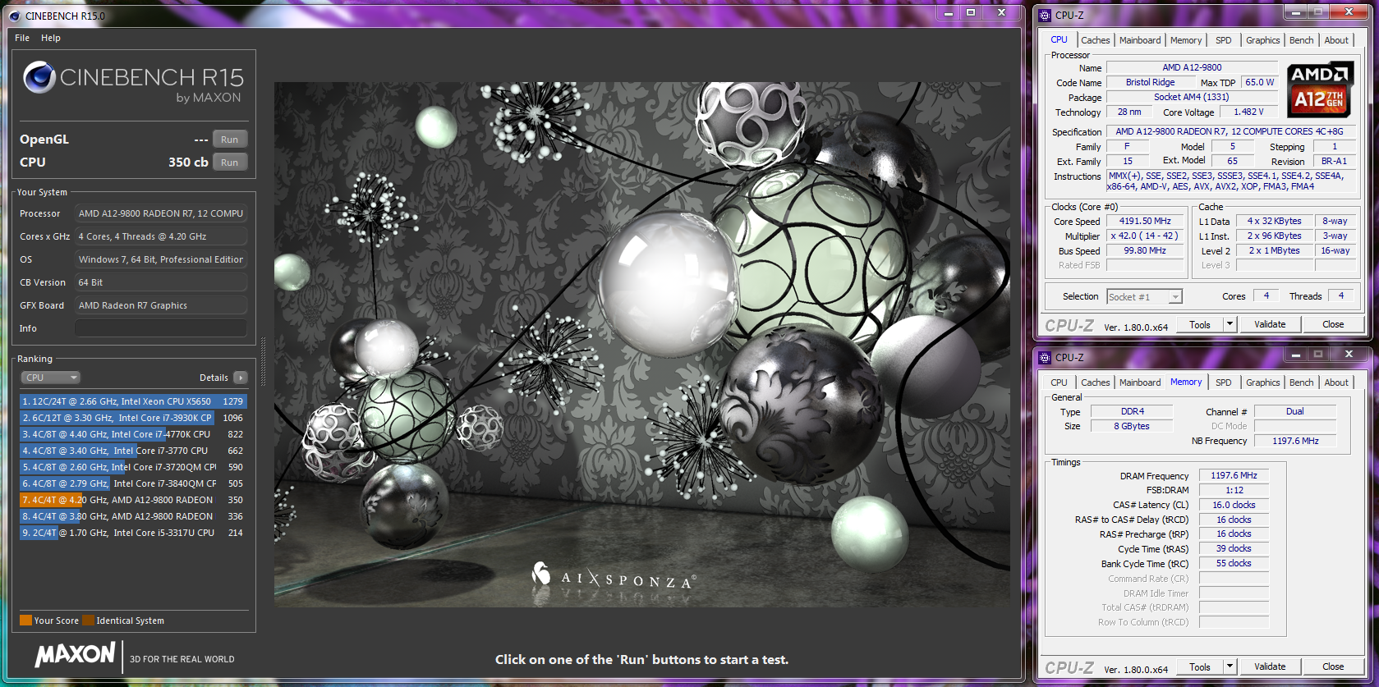The width and height of the screenshot is (1379, 687).
Task: Maximize the Cinebench R15.0 window
Action: [x=971, y=13]
